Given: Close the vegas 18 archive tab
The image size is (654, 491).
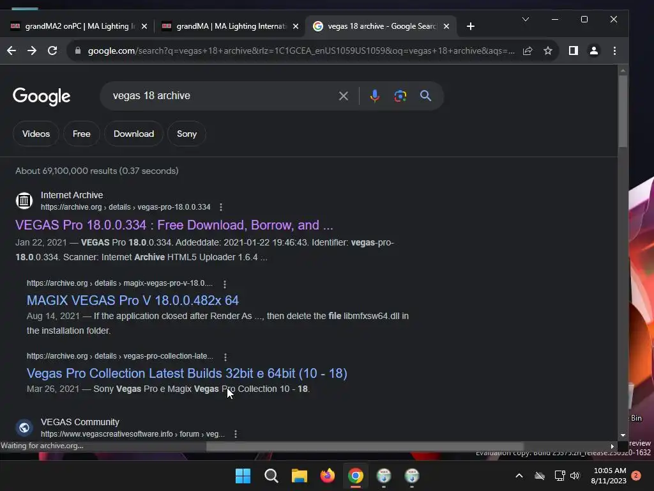Looking at the screenshot, I should point(446,26).
